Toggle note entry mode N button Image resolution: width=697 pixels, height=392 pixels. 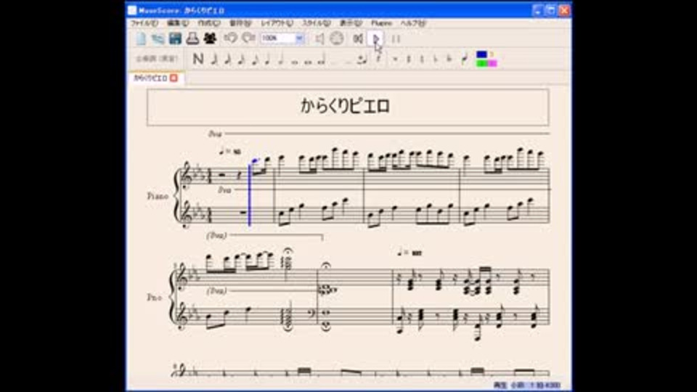[198, 59]
